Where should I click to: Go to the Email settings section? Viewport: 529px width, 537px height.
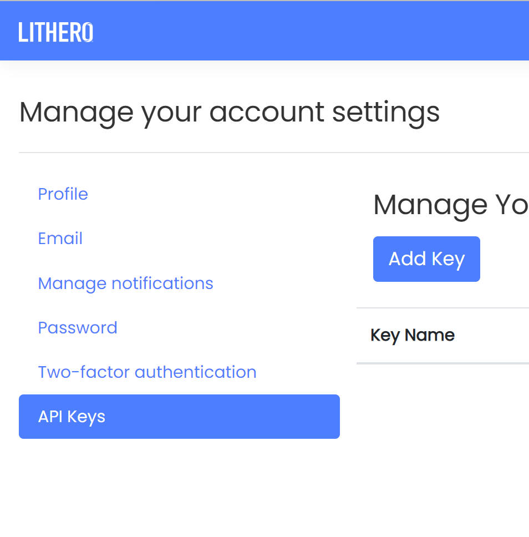tap(60, 239)
